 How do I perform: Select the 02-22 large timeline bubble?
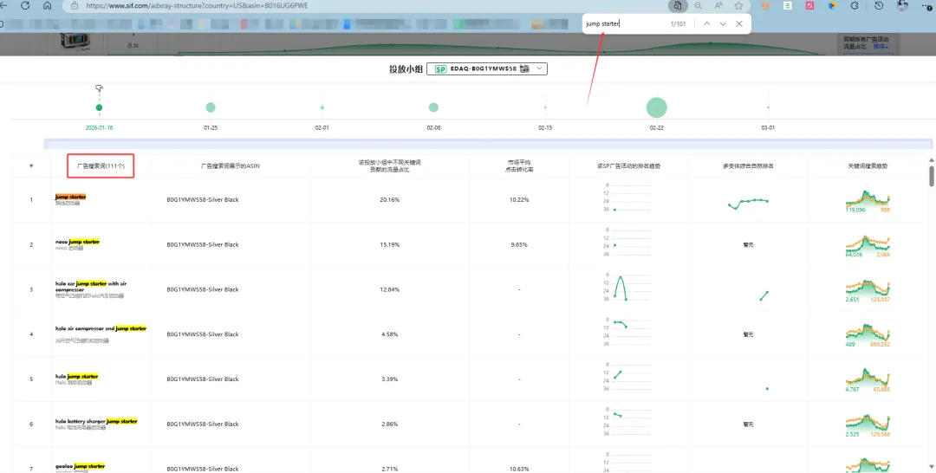657,107
